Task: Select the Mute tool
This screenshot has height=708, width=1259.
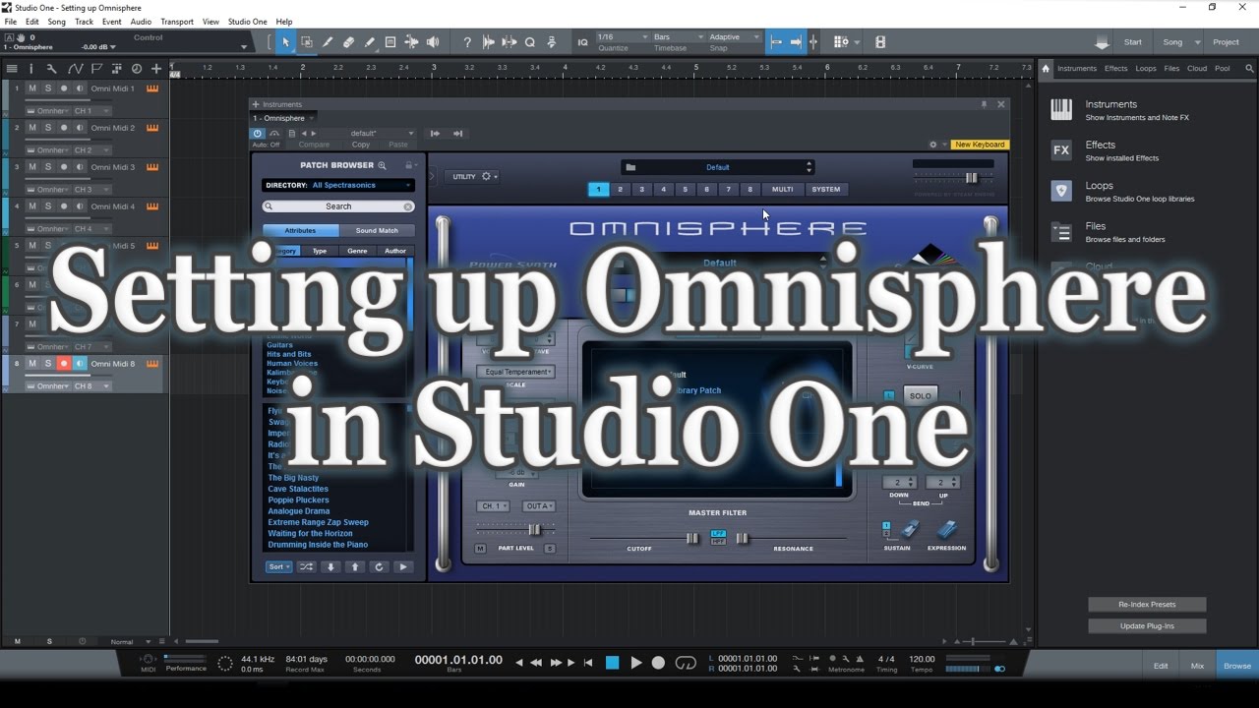Action: click(x=411, y=42)
